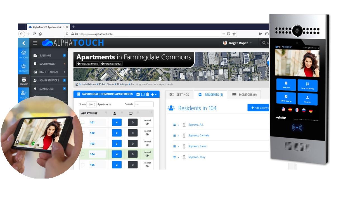Collapse the sidebar with the left chevron
This screenshot has height=197, width=341.
tap(23, 43)
